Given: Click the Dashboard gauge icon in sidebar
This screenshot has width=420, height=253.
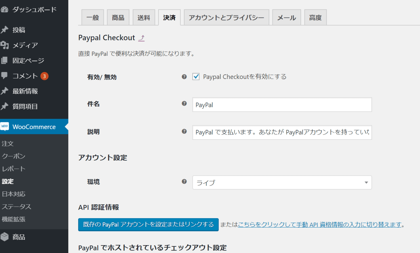Looking at the screenshot, I should click(4, 10).
